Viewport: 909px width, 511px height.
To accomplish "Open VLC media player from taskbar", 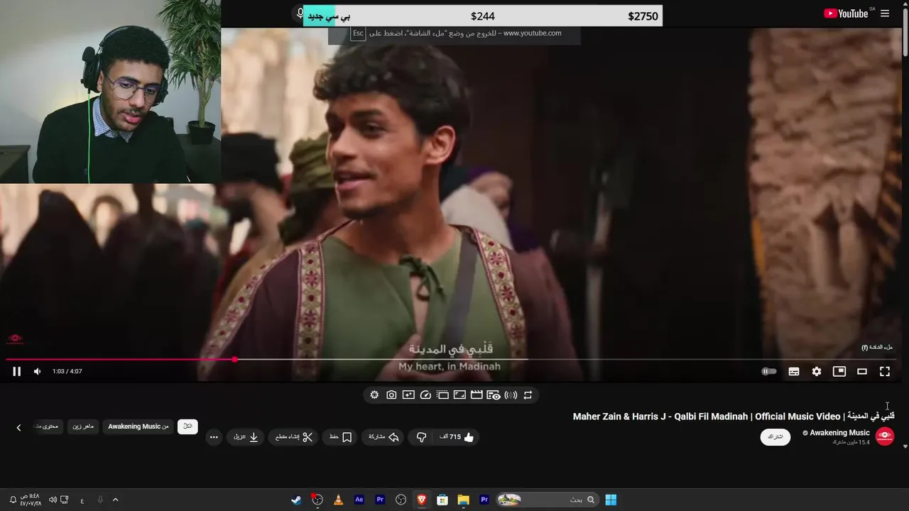I will (339, 500).
